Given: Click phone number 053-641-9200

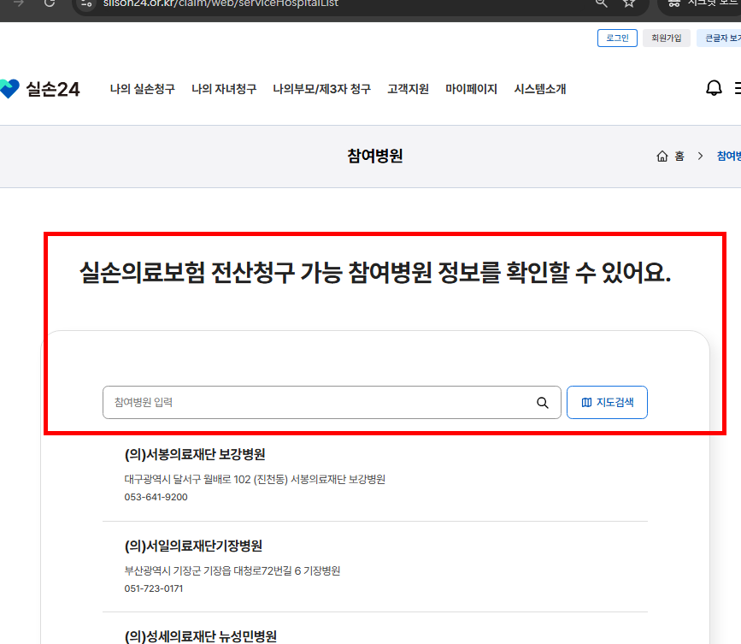Looking at the screenshot, I should tap(156, 497).
